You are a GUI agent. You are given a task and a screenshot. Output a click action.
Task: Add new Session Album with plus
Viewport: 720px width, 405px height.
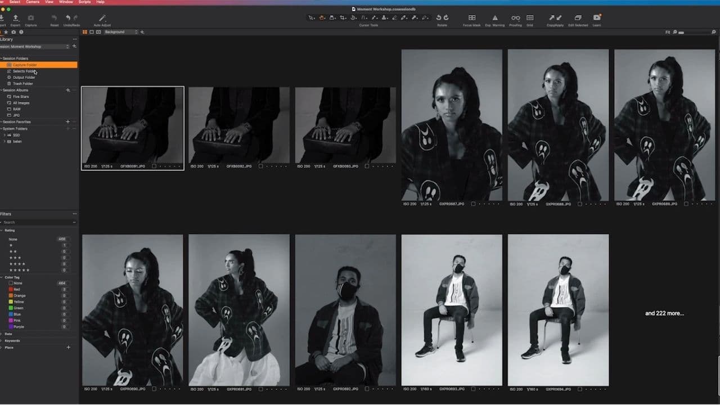[68, 90]
